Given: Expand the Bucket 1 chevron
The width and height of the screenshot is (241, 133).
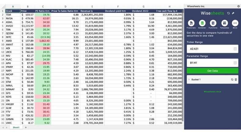Looking at the screenshot, I should (x=189, y=79).
